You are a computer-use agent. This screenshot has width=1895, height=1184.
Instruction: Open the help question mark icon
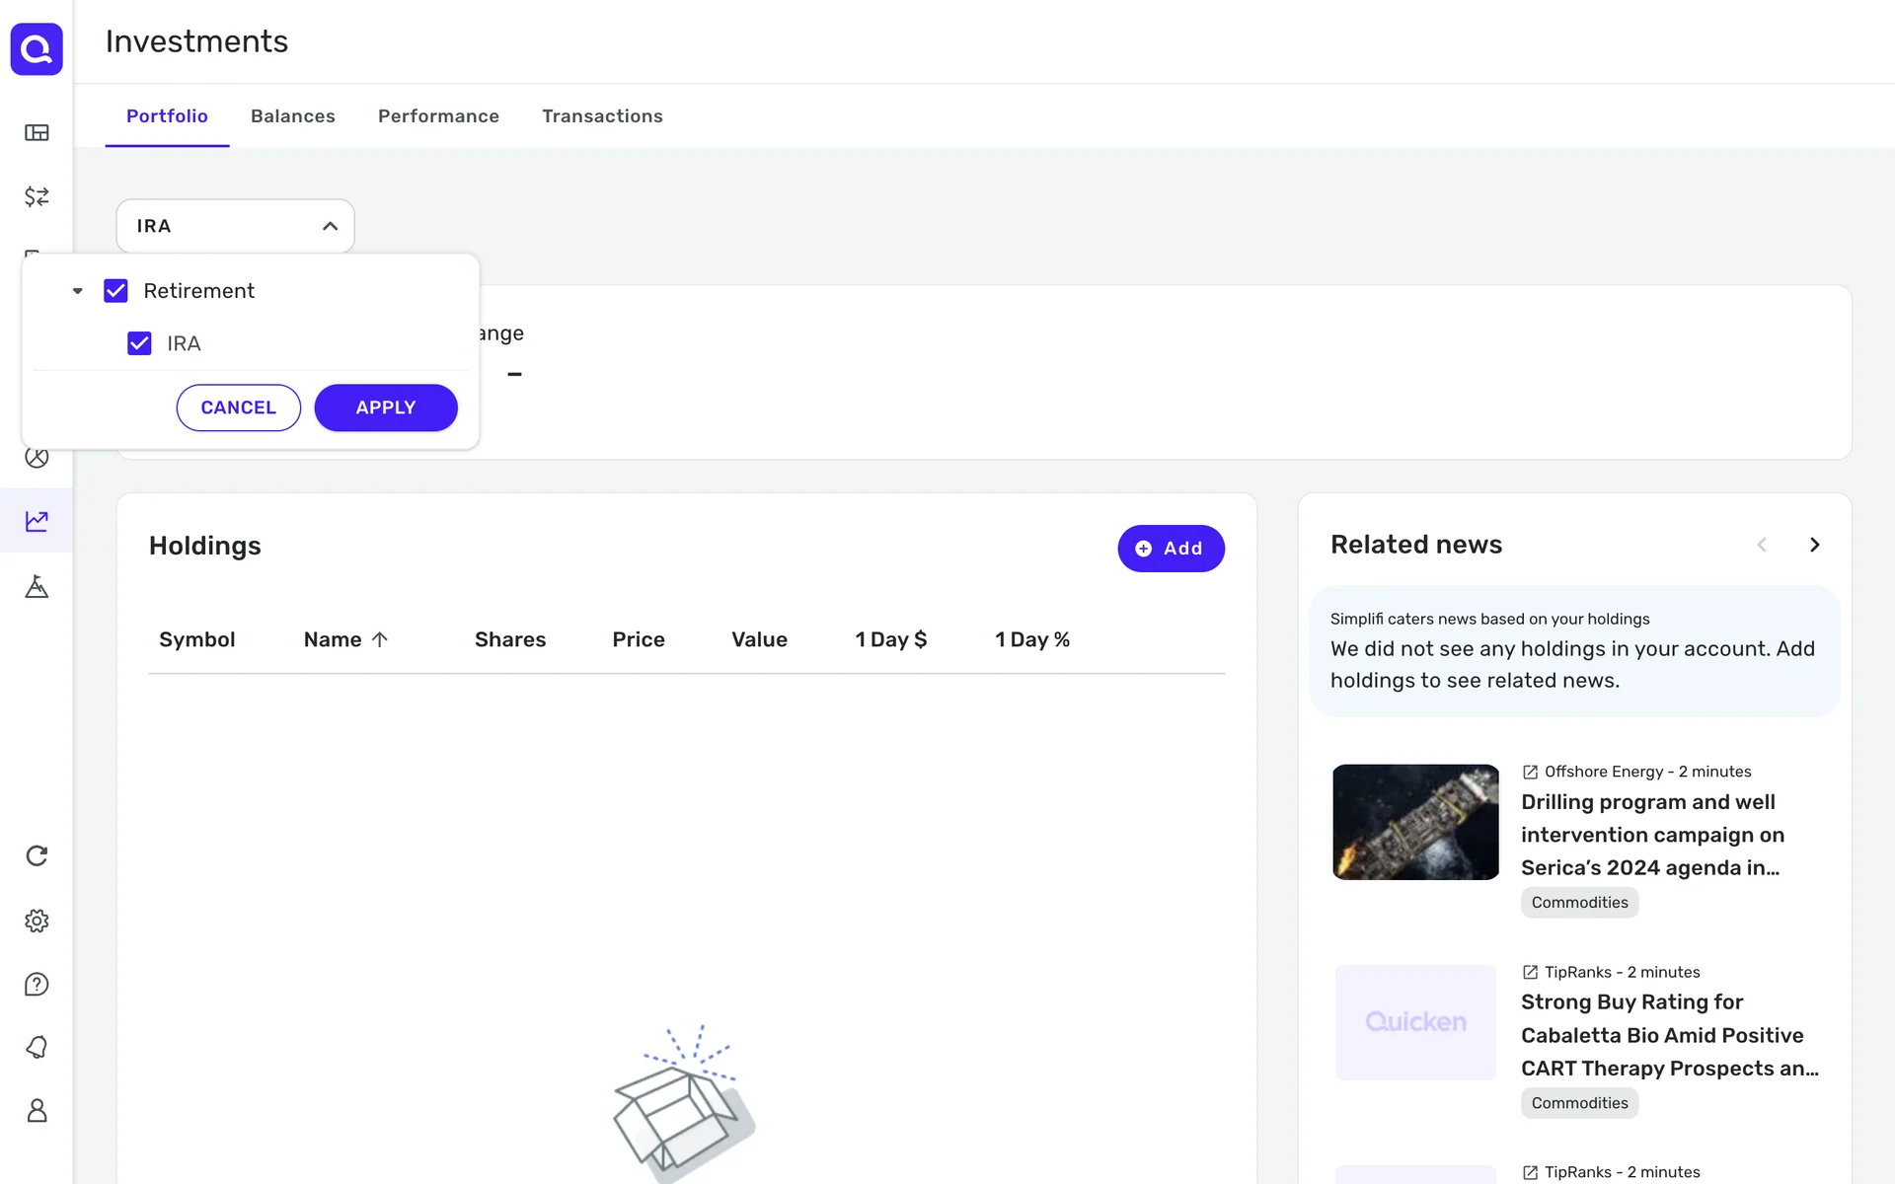coord(37,984)
